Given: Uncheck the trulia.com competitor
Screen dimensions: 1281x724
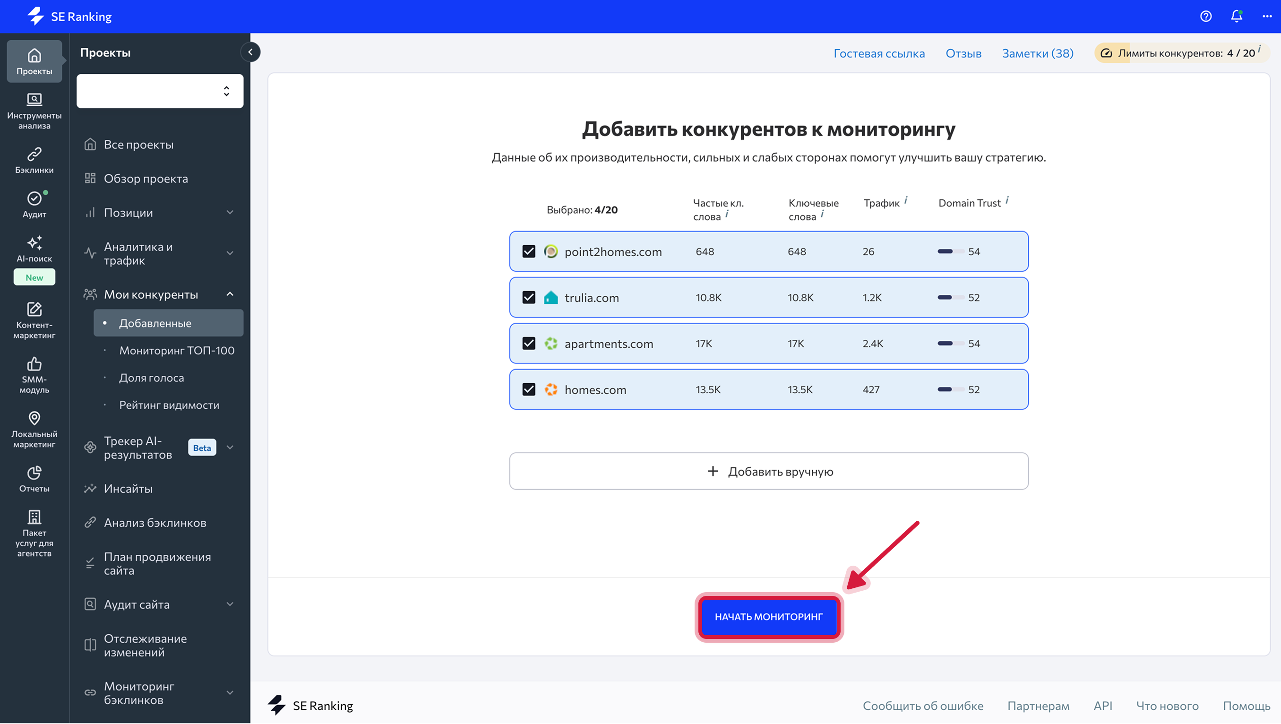Looking at the screenshot, I should click(x=529, y=297).
